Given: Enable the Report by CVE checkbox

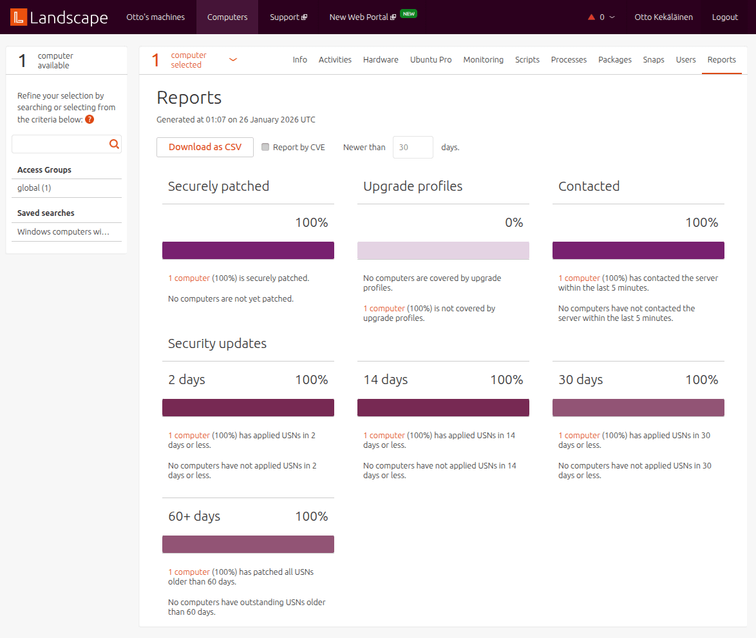Looking at the screenshot, I should click(265, 147).
